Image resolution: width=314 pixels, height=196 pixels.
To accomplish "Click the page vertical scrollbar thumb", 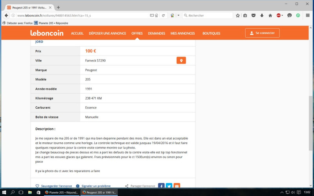I will pos(311,123).
